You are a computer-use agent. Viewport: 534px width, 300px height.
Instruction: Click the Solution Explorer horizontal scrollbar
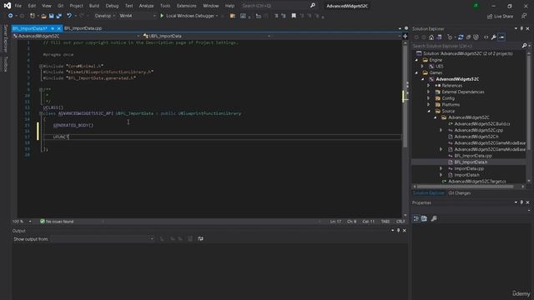pos(466,187)
